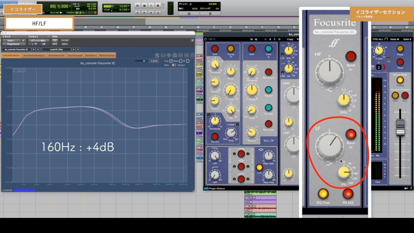Click the redo arrow in bx_console toolbar

click(x=256, y=39)
